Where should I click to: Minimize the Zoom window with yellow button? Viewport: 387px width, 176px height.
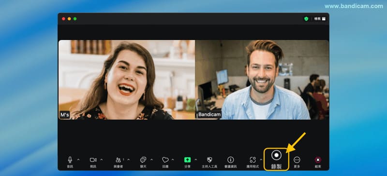69,19
